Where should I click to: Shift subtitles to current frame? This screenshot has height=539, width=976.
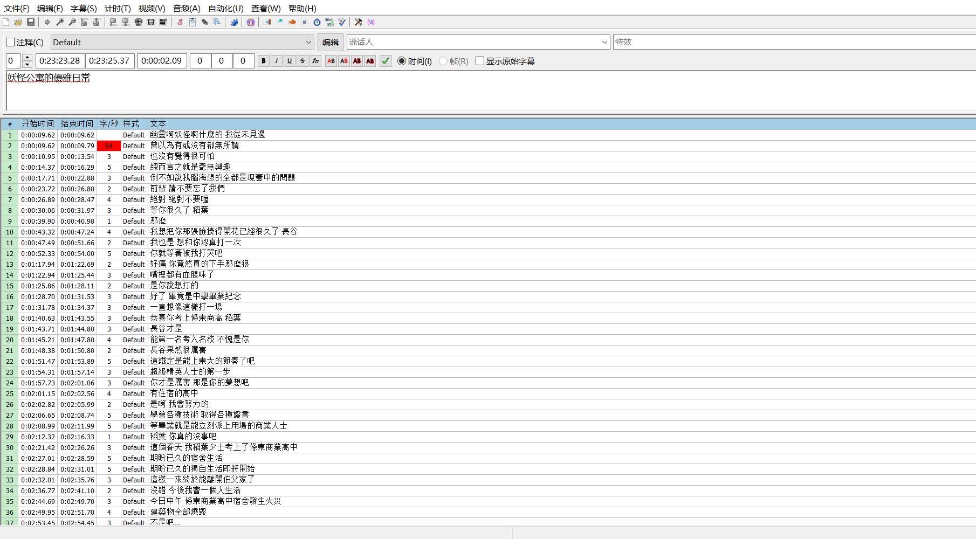[163, 22]
